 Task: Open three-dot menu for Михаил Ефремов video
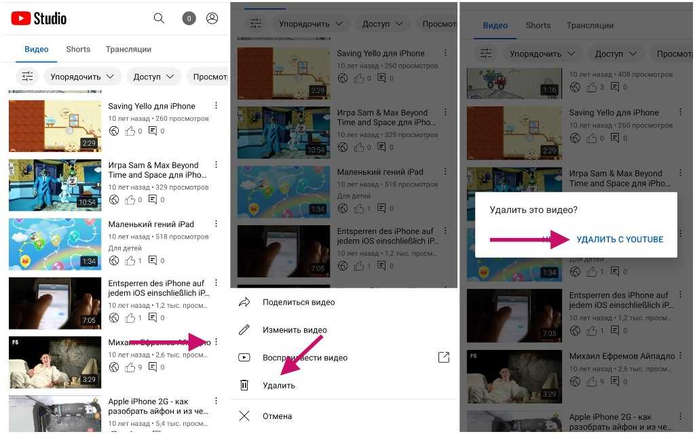[216, 342]
